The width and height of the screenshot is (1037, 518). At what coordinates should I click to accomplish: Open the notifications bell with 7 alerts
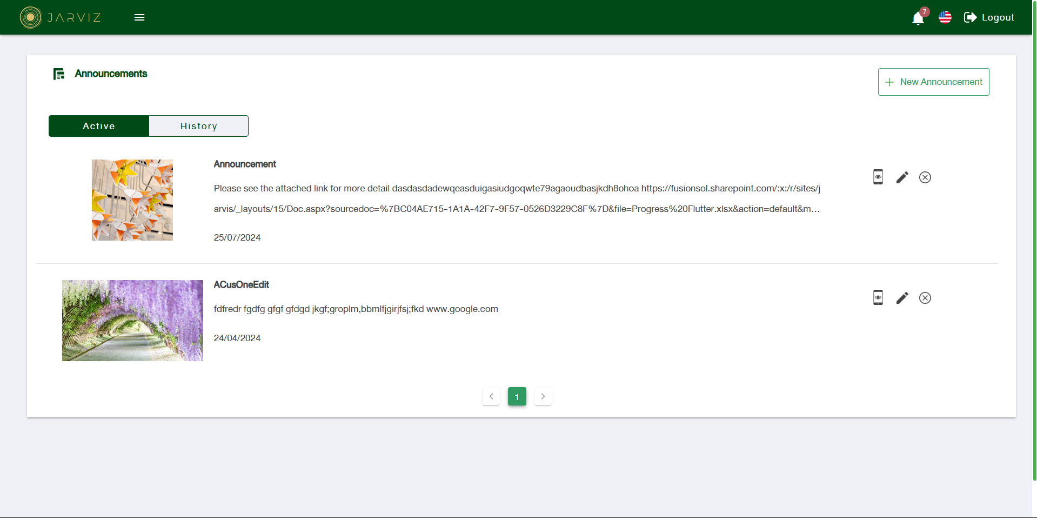click(917, 18)
